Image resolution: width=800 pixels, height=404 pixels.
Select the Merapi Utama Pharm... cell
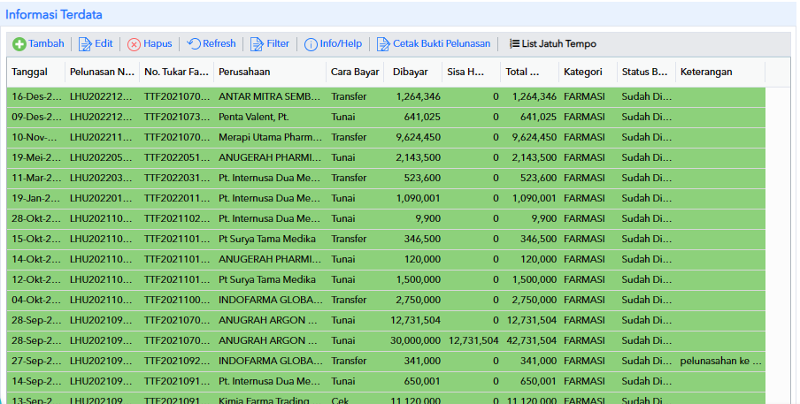pos(270,137)
